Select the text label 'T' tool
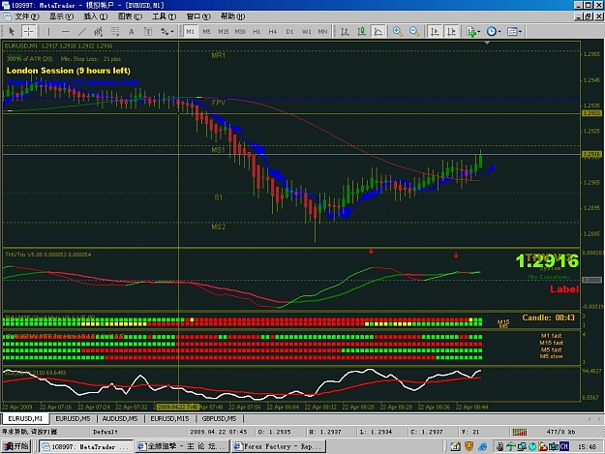This screenshot has width=605, height=454. tap(148, 32)
